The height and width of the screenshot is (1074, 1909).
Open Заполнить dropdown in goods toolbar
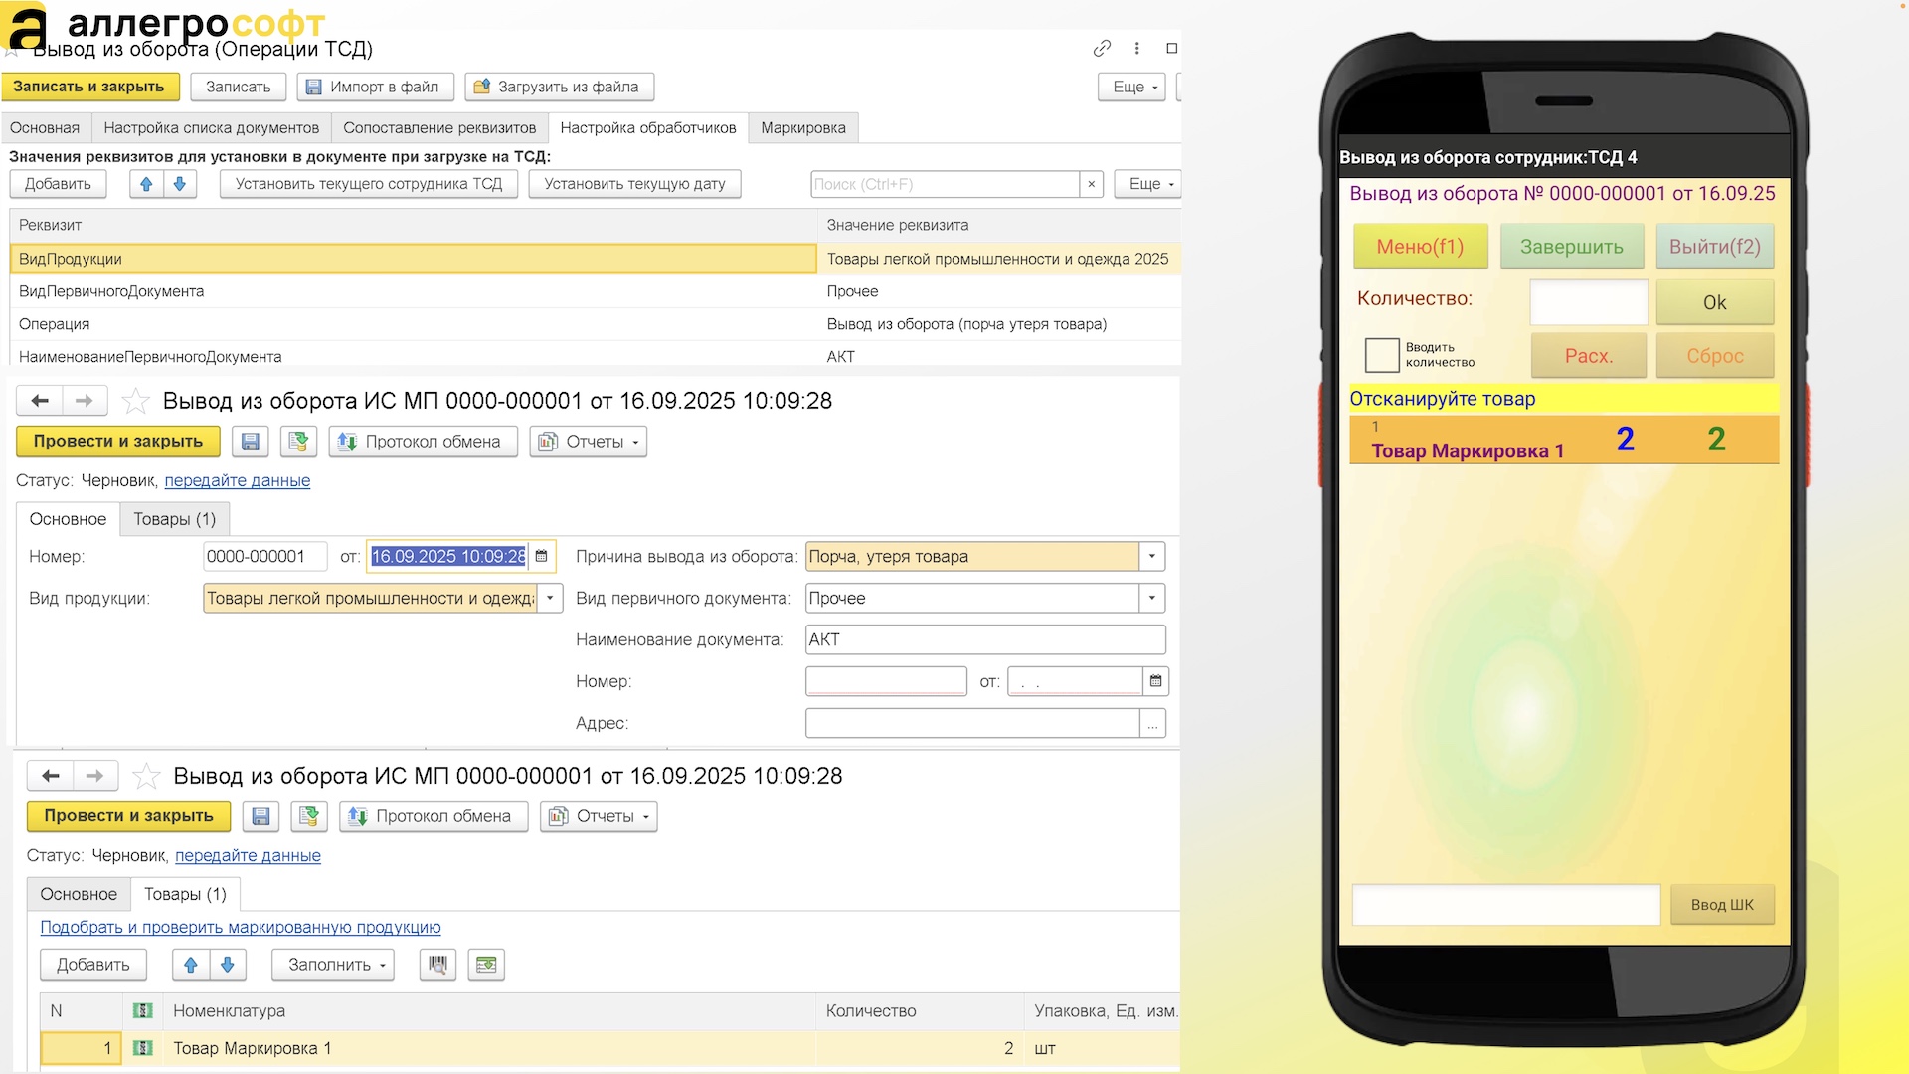pos(334,965)
